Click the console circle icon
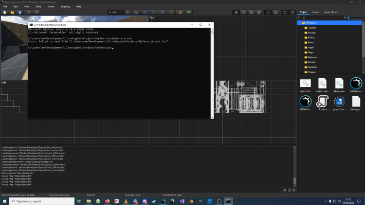This screenshot has width=365, height=205. pos(294,190)
